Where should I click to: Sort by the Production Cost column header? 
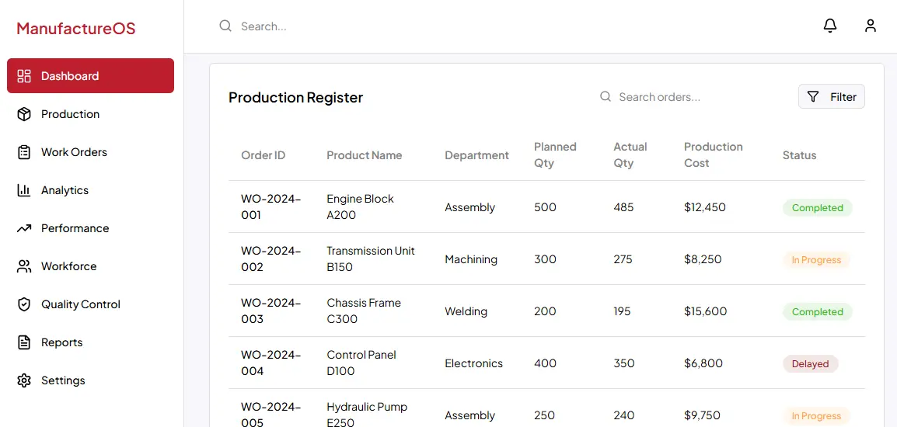tap(713, 155)
